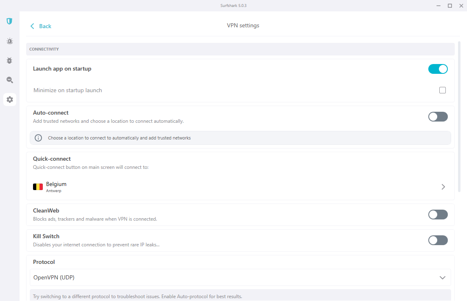Viewport: 467px width, 301px height.
Task: Go Back to previous settings page
Action: 41,26
